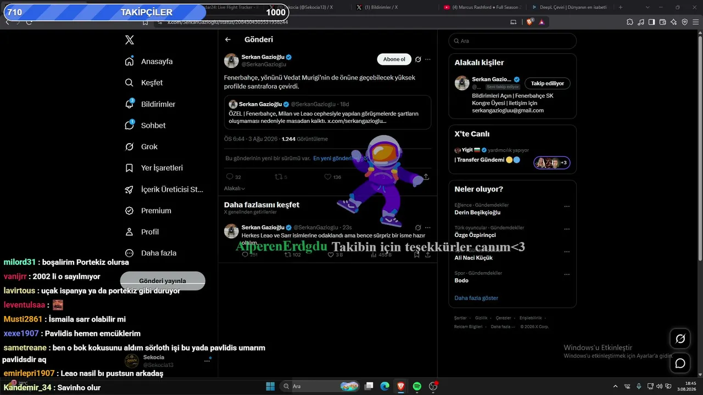The image size is (703, 395).
Task: Open the media control music note icon
Action: pyautogui.click(x=641, y=22)
